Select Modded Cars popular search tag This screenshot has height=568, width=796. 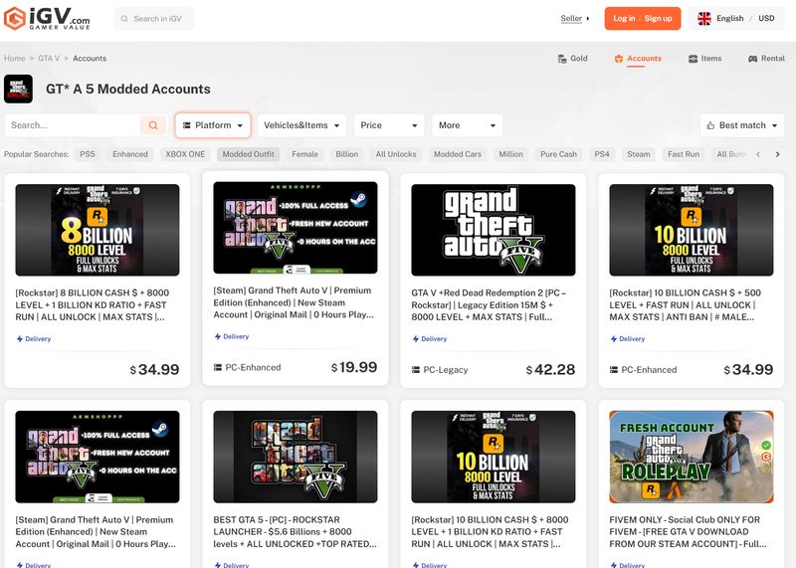pyautogui.click(x=458, y=154)
